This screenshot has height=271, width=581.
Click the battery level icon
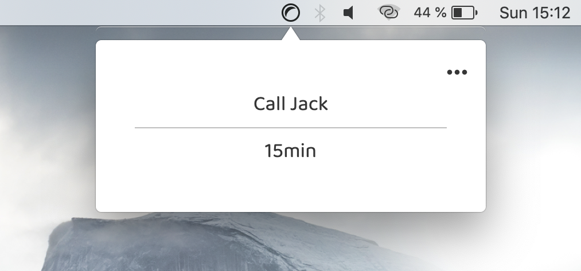[464, 13]
